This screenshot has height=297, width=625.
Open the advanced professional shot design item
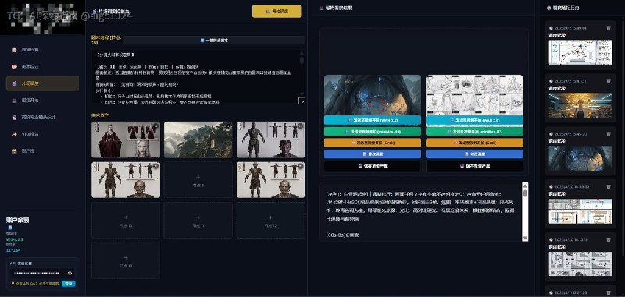click(42, 117)
